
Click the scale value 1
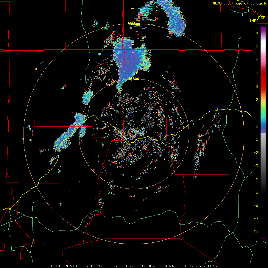257,113
